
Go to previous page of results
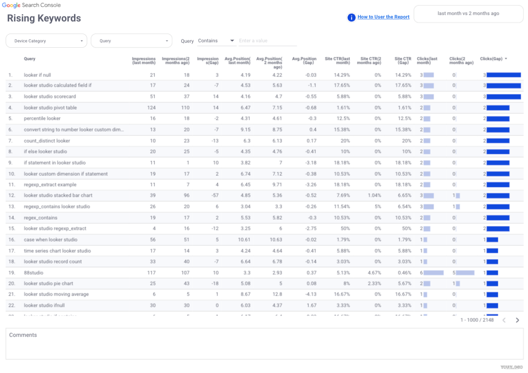pos(504,320)
